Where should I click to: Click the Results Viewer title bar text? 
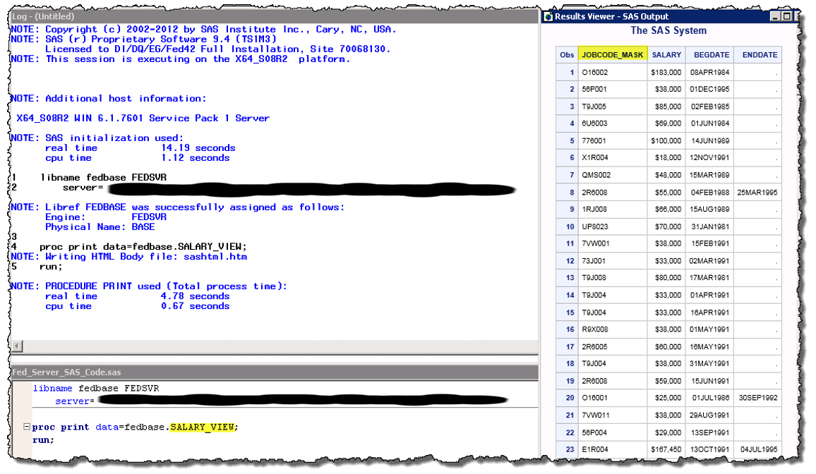611,16
